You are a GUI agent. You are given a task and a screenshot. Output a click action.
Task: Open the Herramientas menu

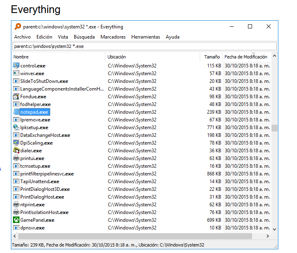click(x=145, y=37)
